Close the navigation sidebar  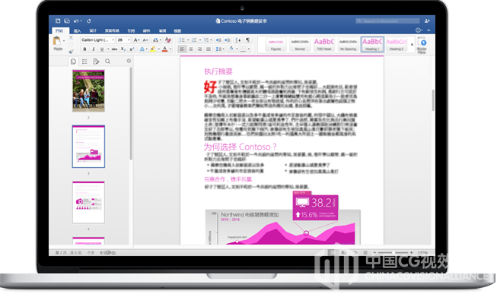129,61
